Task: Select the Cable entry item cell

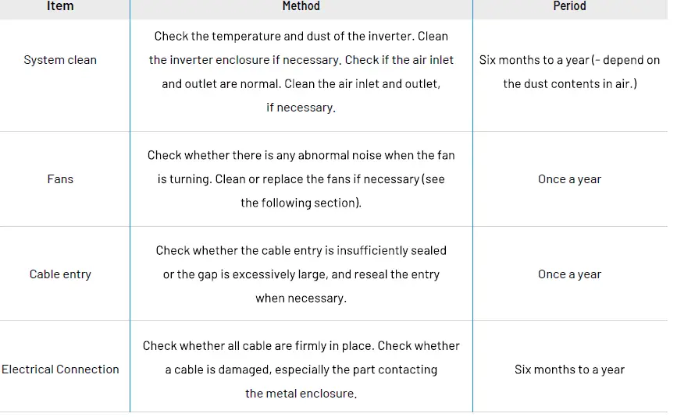Action: click(x=60, y=274)
